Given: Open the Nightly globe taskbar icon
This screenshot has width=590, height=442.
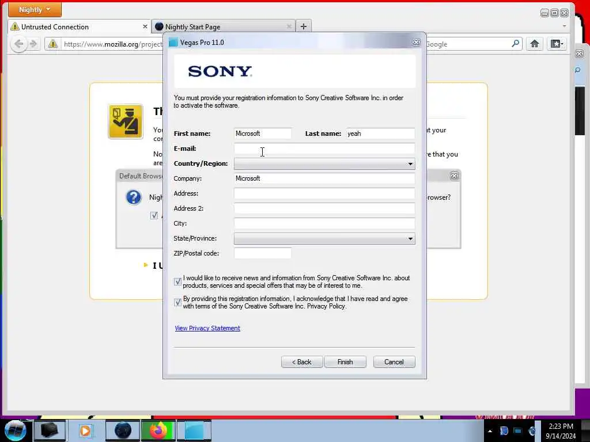Looking at the screenshot, I should pos(123,430).
